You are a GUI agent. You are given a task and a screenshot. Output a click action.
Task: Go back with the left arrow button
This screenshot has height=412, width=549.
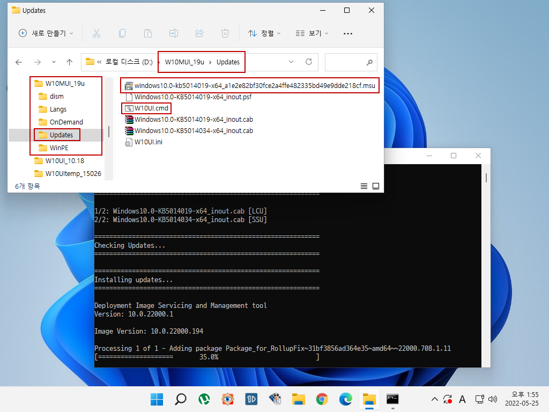(19, 62)
